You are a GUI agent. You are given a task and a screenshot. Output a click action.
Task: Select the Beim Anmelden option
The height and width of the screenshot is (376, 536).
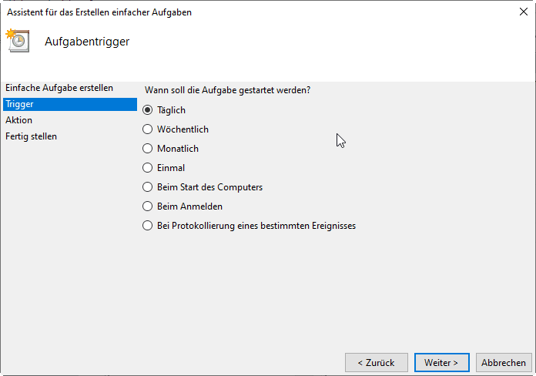(x=148, y=206)
